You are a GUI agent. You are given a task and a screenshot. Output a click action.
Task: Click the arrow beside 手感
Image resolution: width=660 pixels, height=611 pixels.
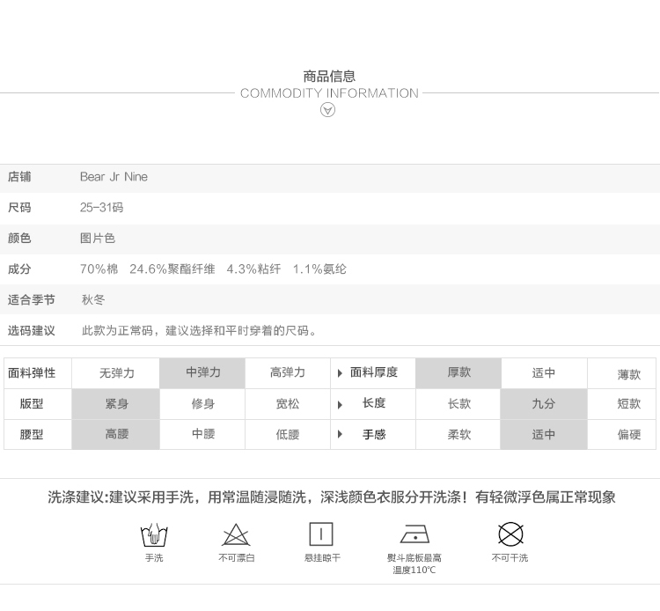click(341, 435)
